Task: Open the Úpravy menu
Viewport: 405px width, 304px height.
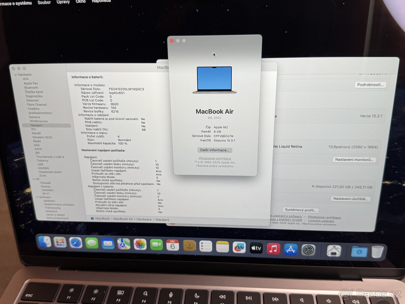Action: tap(63, 2)
